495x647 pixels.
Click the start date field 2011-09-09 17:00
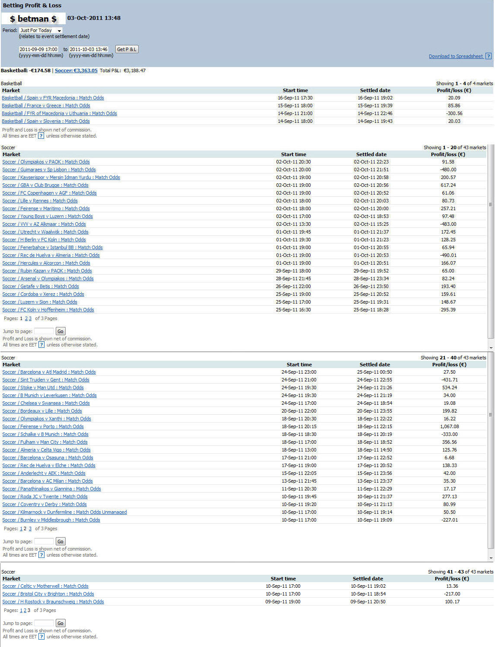(38, 49)
